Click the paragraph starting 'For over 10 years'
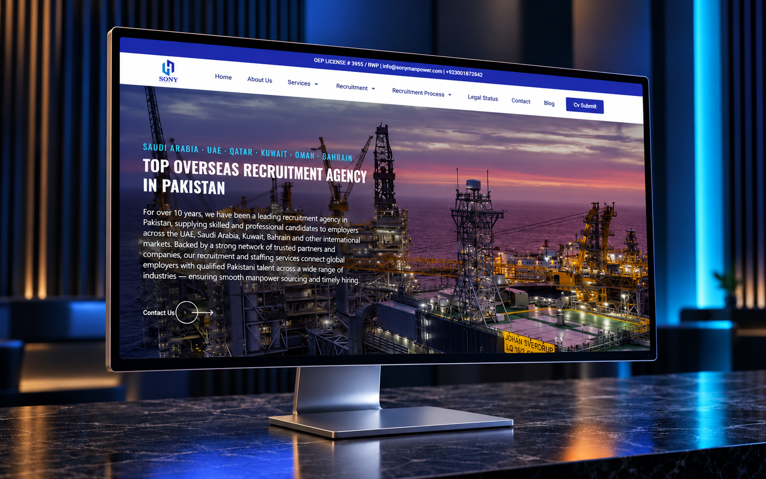 [x=251, y=246]
